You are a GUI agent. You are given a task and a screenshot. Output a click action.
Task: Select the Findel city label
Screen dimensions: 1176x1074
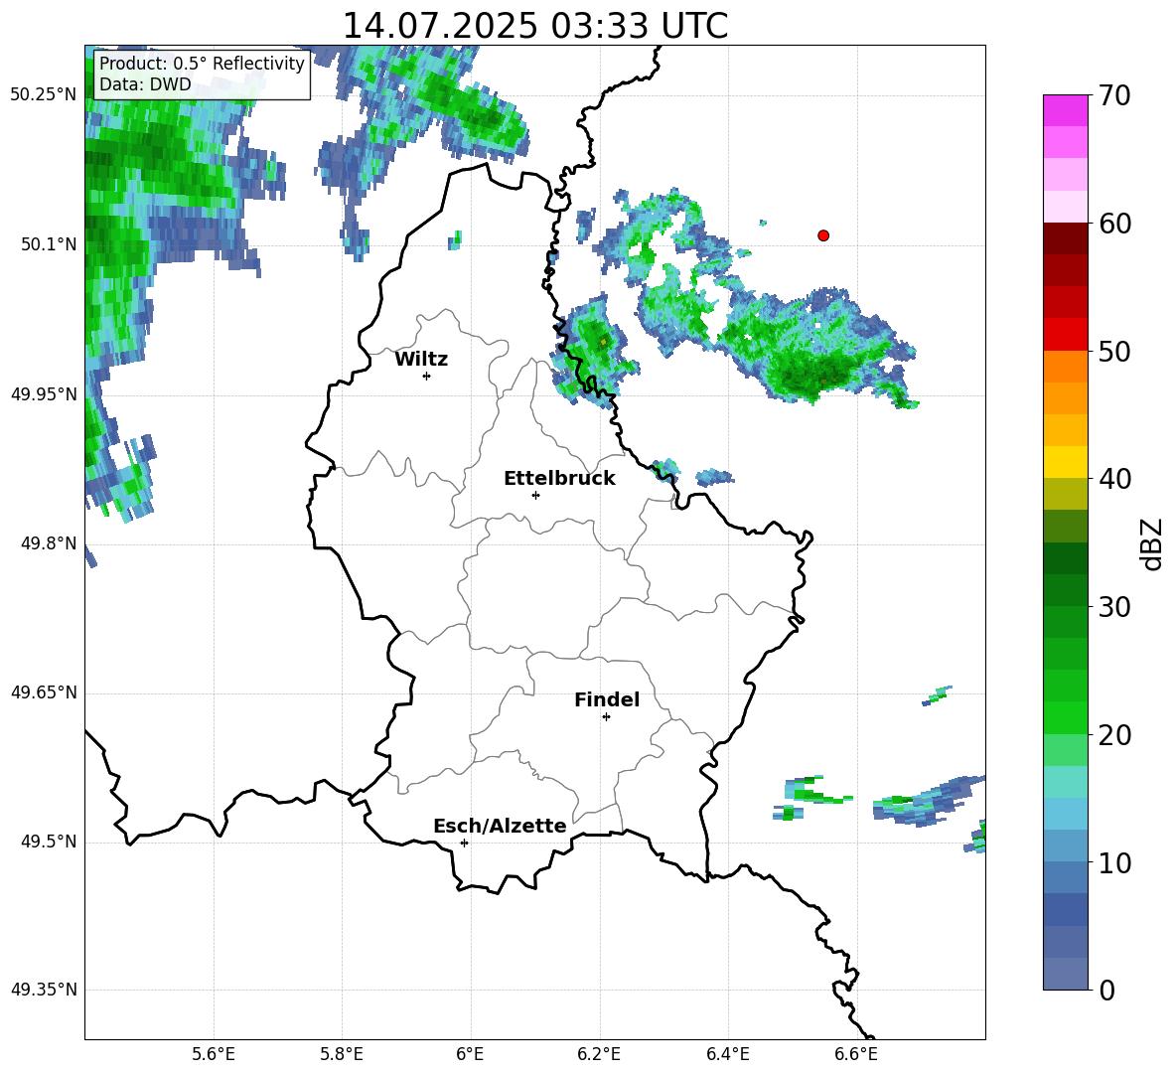click(607, 699)
